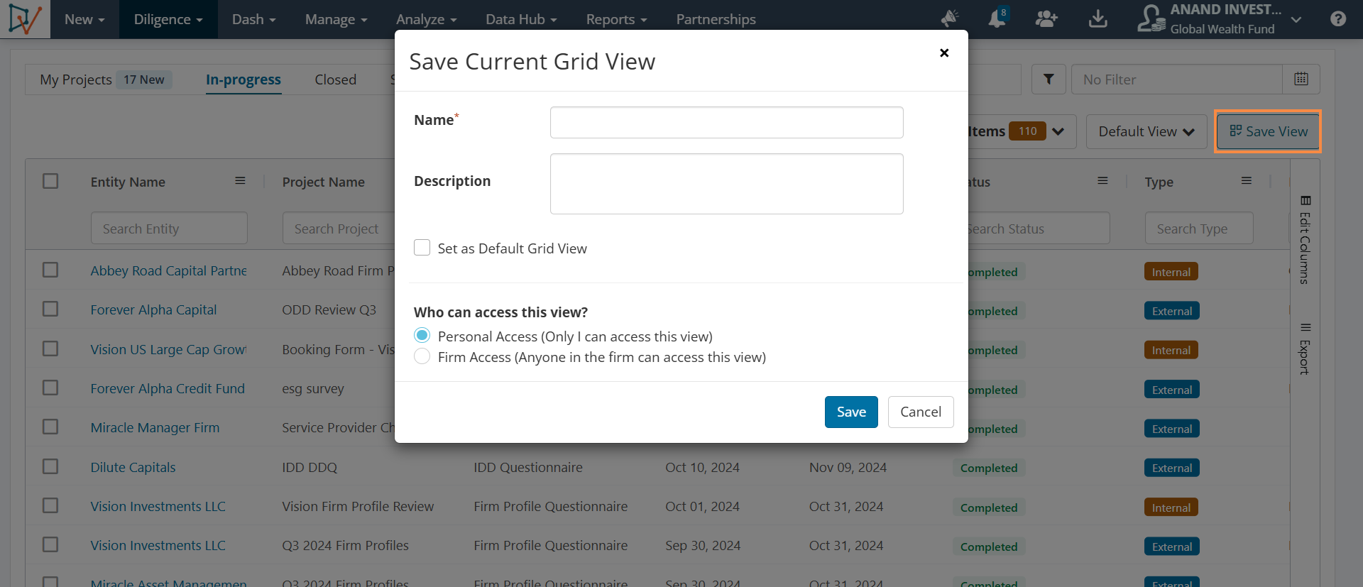Click the filter funnel icon
Image resolution: width=1363 pixels, height=587 pixels.
point(1049,79)
